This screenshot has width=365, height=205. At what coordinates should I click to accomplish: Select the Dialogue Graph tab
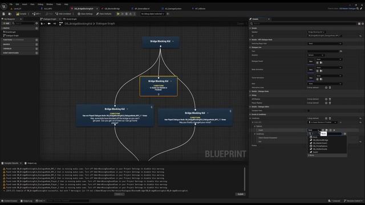50,19
